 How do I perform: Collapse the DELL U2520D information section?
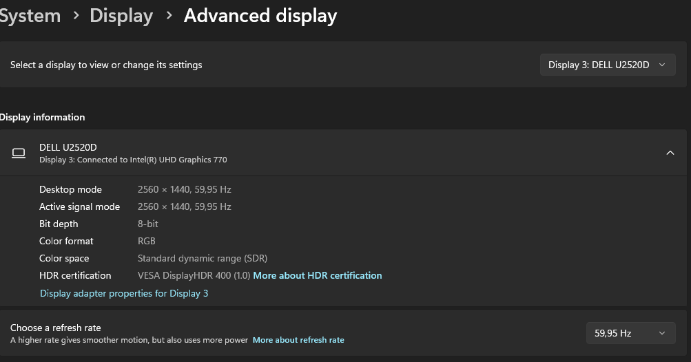670,153
